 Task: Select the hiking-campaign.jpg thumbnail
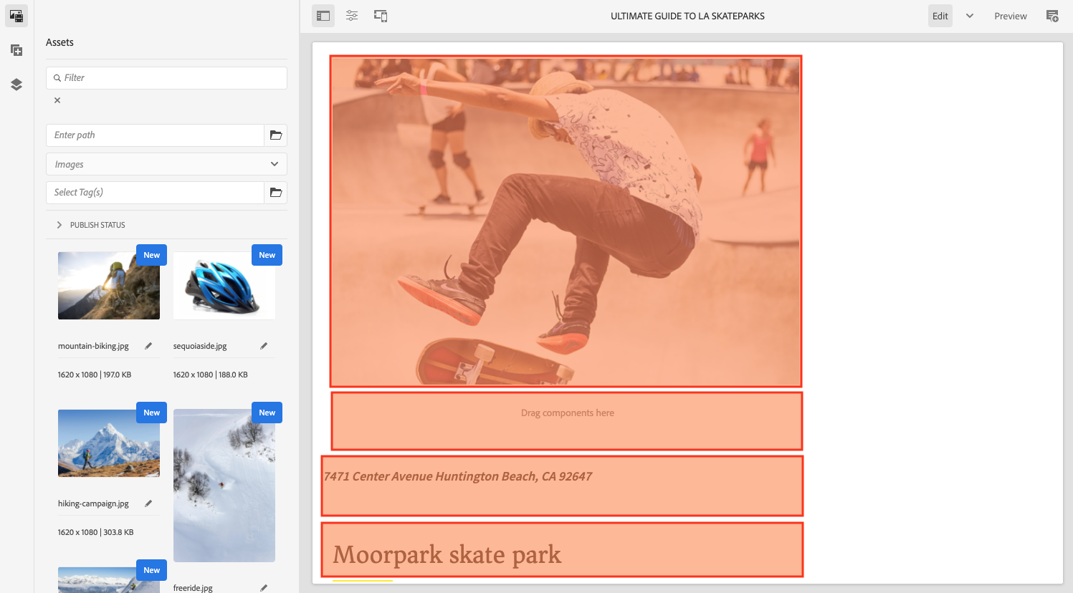[x=109, y=443]
